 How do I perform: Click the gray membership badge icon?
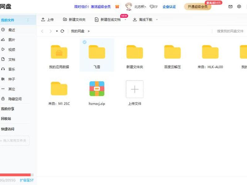(x=153, y=6)
